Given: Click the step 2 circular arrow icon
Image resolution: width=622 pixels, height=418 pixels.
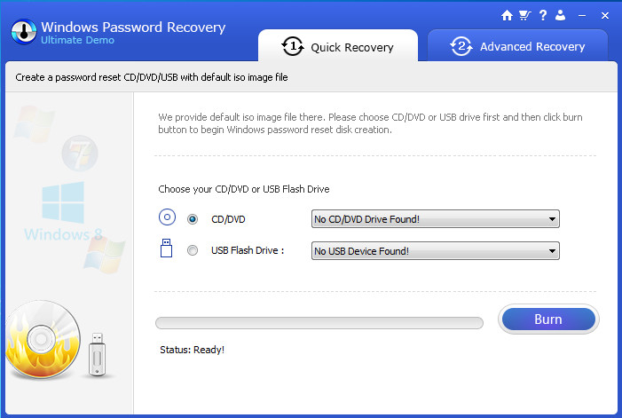Looking at the screenshot, I should click(461, 46).
